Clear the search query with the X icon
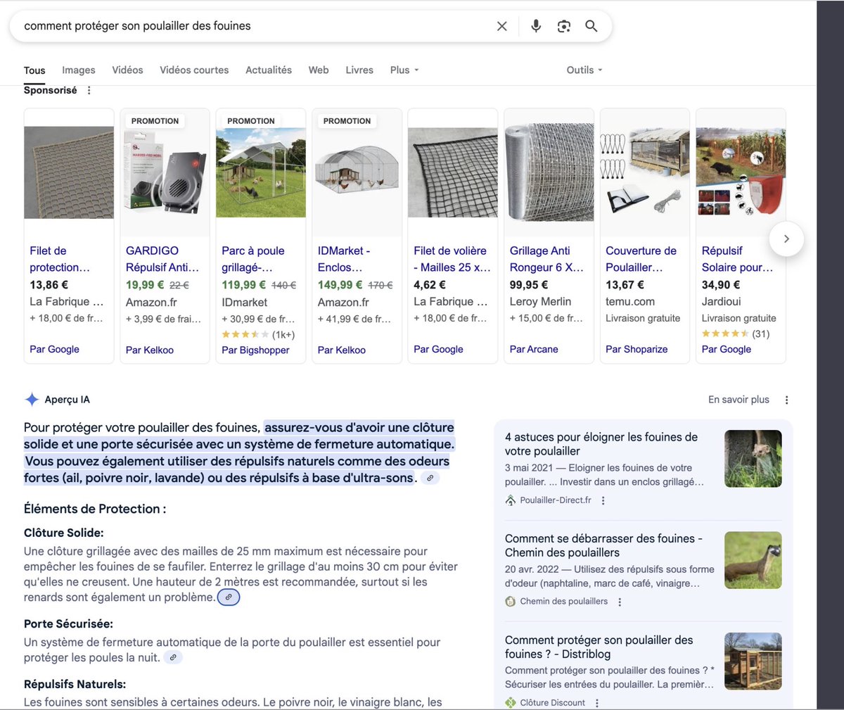This screenshot has height=710, width=844. point(502,26)
